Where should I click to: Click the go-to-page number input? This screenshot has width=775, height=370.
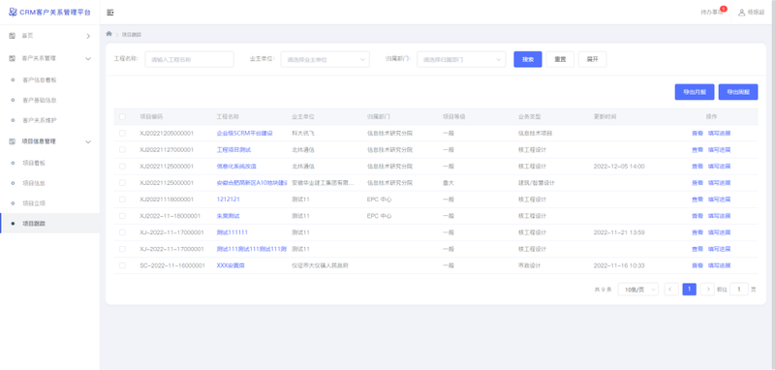[x=739, y=289]
